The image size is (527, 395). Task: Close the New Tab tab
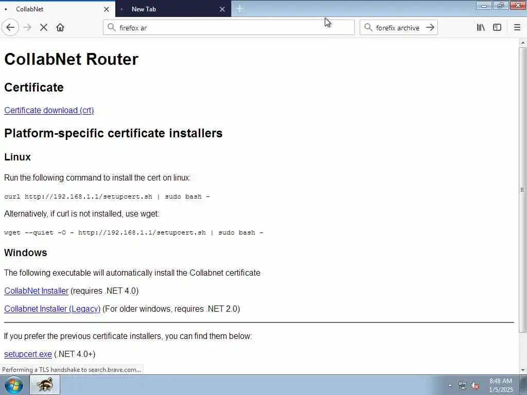[x=222, y=9]
